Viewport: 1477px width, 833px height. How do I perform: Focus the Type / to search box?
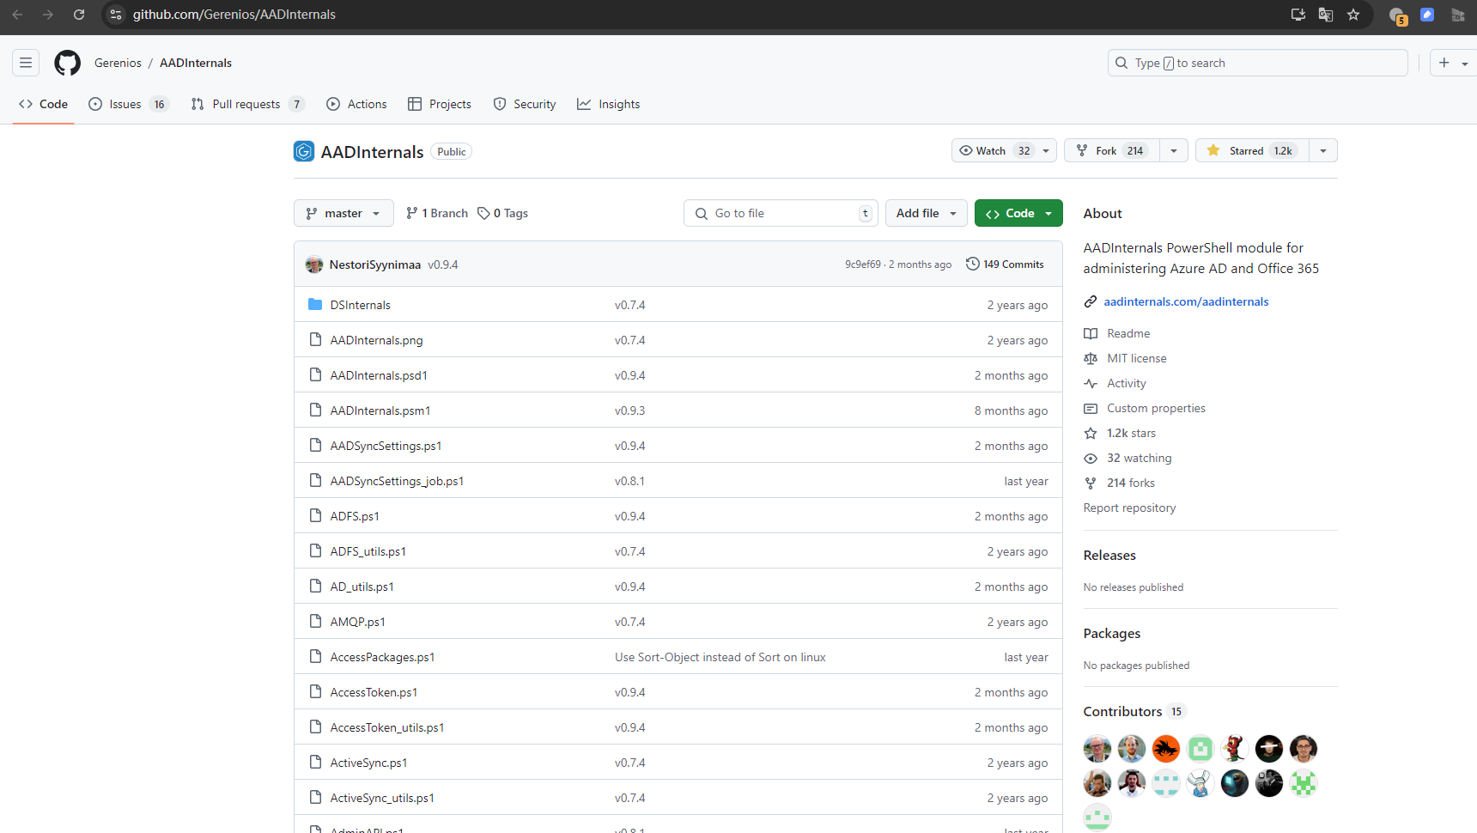(x=1257, y=63)
